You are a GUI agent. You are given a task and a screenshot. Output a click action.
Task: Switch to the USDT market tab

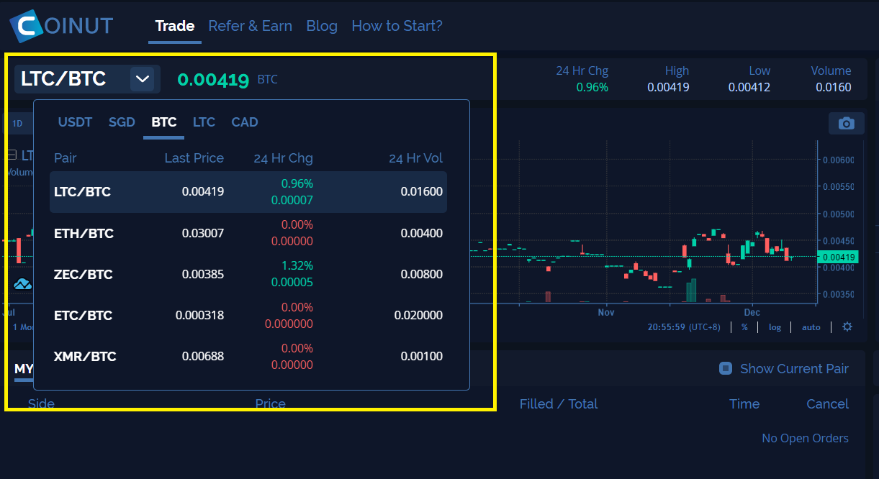point(75,122)
